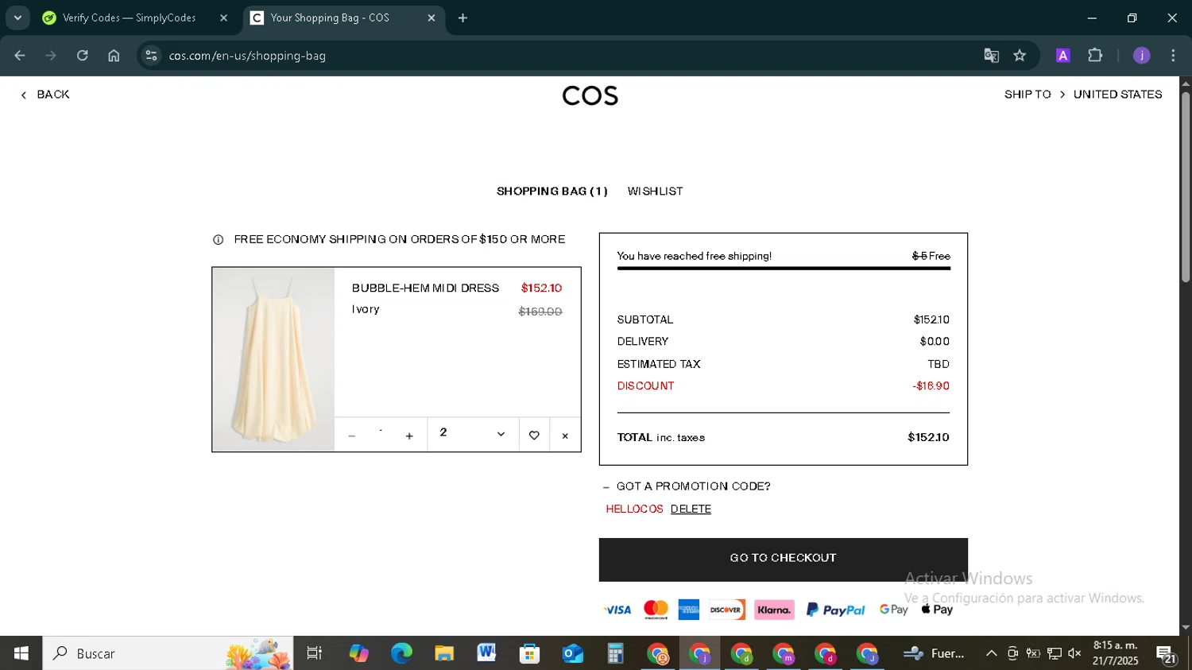The image size is (1192, 670).
Task: Go BACK from the shopping bag
Action: coord(45,95)
